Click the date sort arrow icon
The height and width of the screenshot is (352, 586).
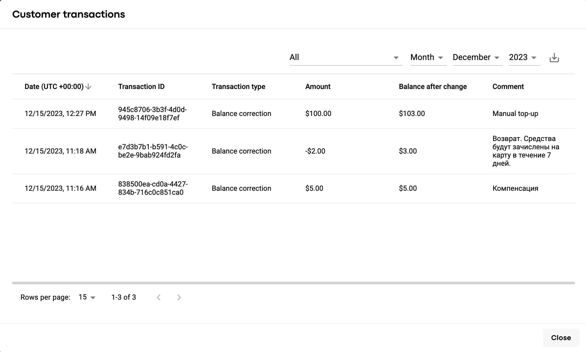click(x=88, y=87)
